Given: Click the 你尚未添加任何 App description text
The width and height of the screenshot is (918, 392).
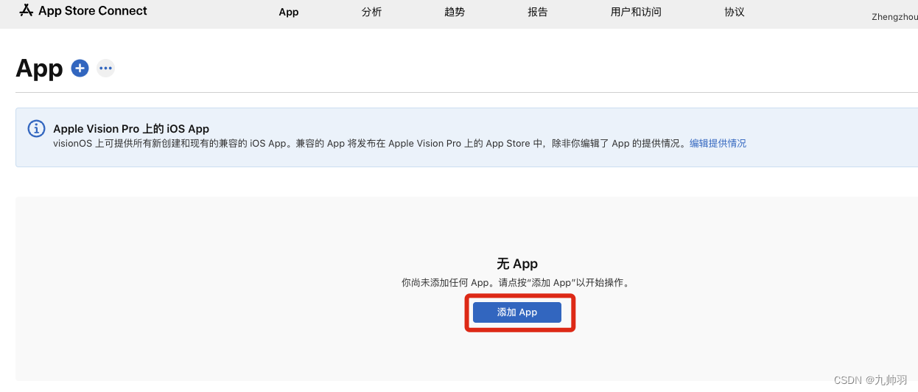Looking at the screenshot, I should [x=516, y=283].
